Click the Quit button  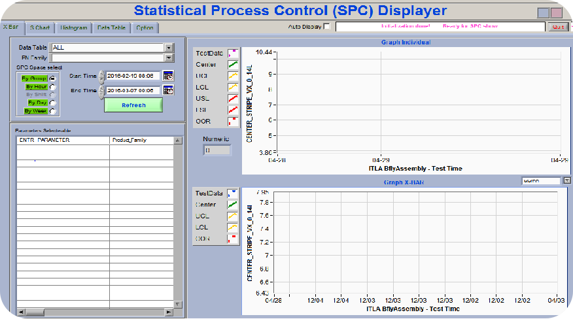(x=558, y=27)
